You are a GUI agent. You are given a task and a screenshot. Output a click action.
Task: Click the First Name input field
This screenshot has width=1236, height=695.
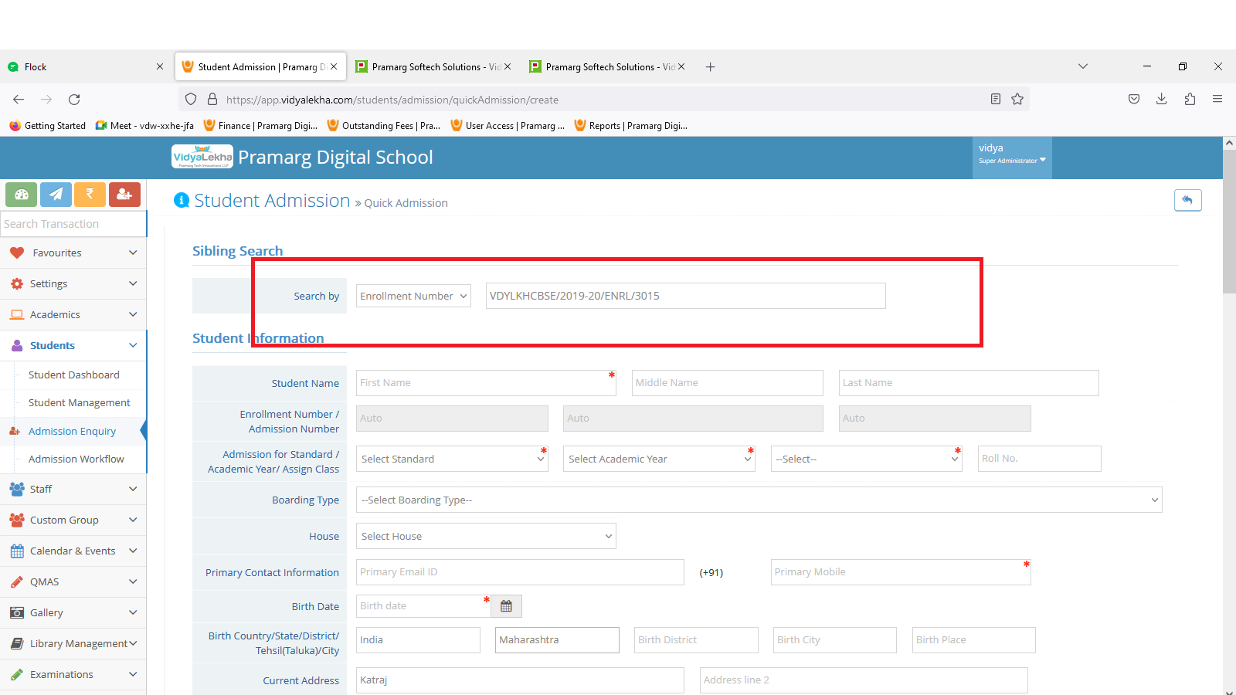click(486, 383)
